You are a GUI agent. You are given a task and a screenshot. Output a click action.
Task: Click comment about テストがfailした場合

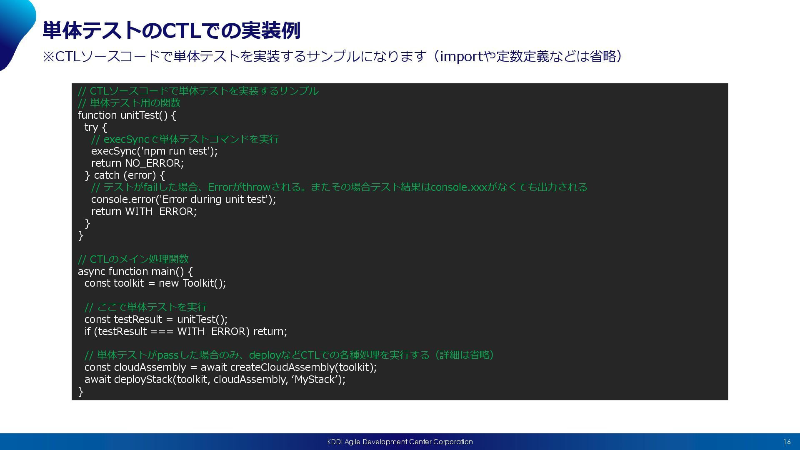[339, 187]
